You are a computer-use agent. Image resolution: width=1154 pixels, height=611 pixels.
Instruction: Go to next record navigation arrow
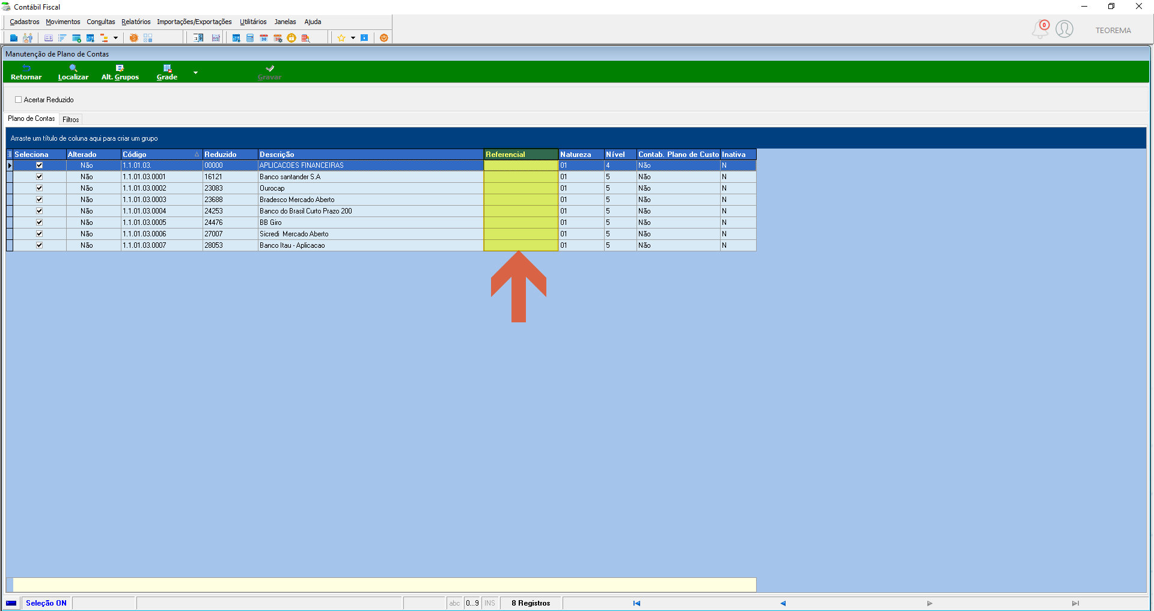tap(929, 603)
